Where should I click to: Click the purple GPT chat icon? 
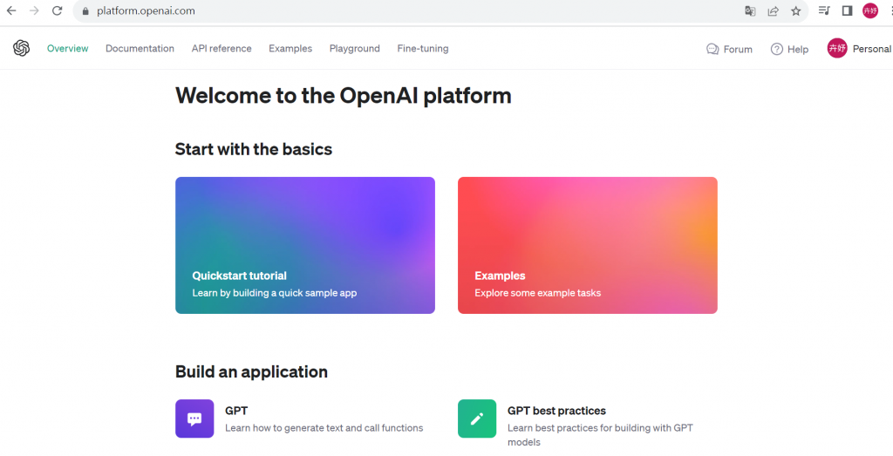(194, 419)
